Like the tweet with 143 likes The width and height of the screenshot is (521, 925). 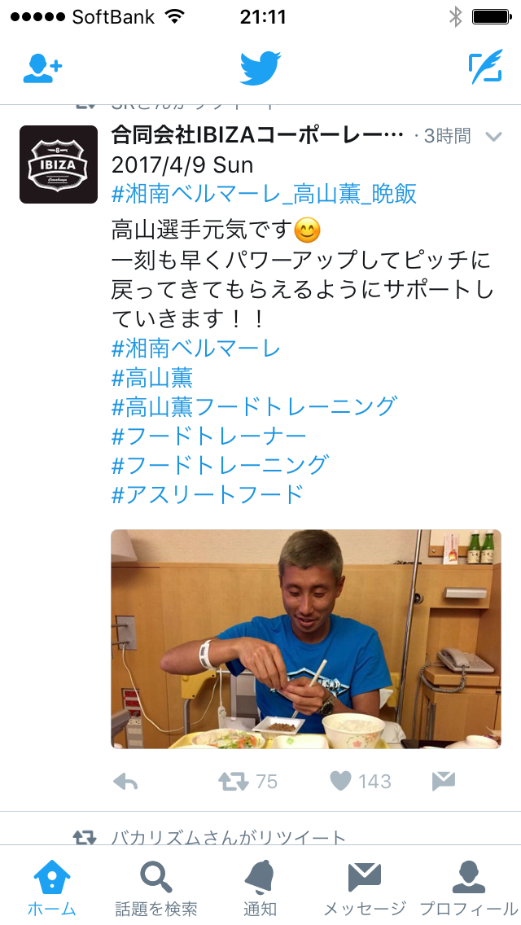[x=340, y=781]
